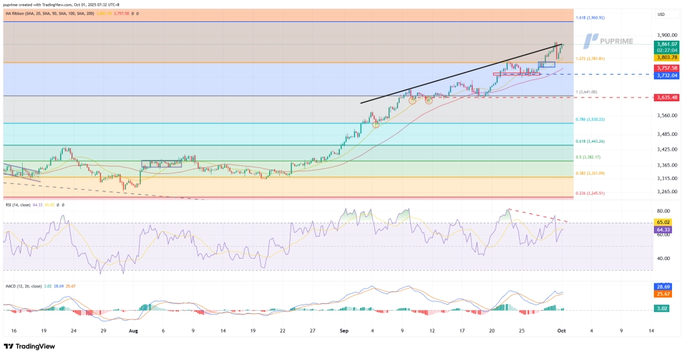
Task: Click the Aug date on time axis
Action: [133, 330]
